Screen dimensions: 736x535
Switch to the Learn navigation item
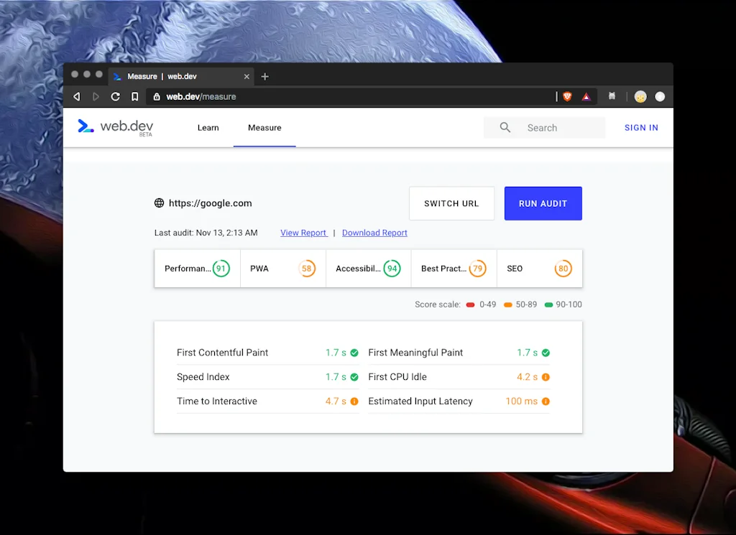208,127
